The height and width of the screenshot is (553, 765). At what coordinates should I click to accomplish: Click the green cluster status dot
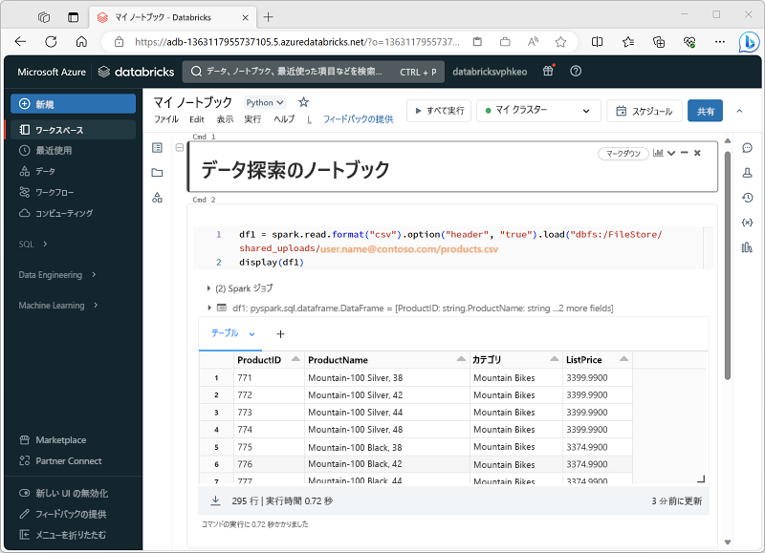click(x=489, y=111)
